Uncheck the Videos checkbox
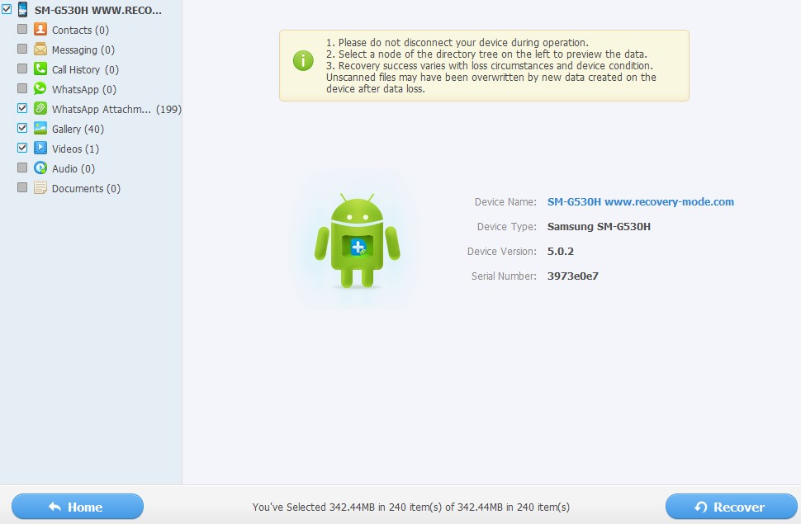This screenshot has width=801, height=524. [x=22, y=148]
